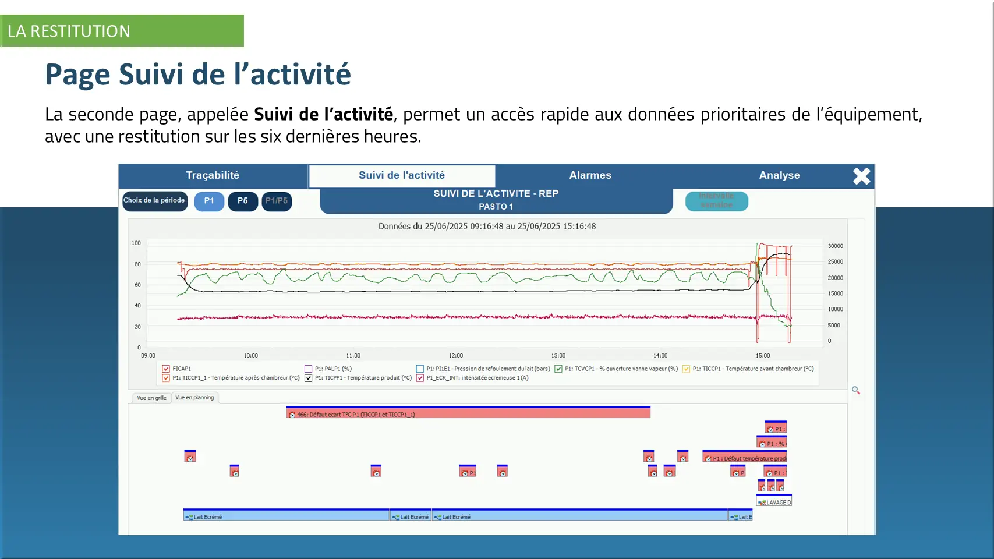Click the white X close icon
The image size is (994, 559).
(861, 176)
